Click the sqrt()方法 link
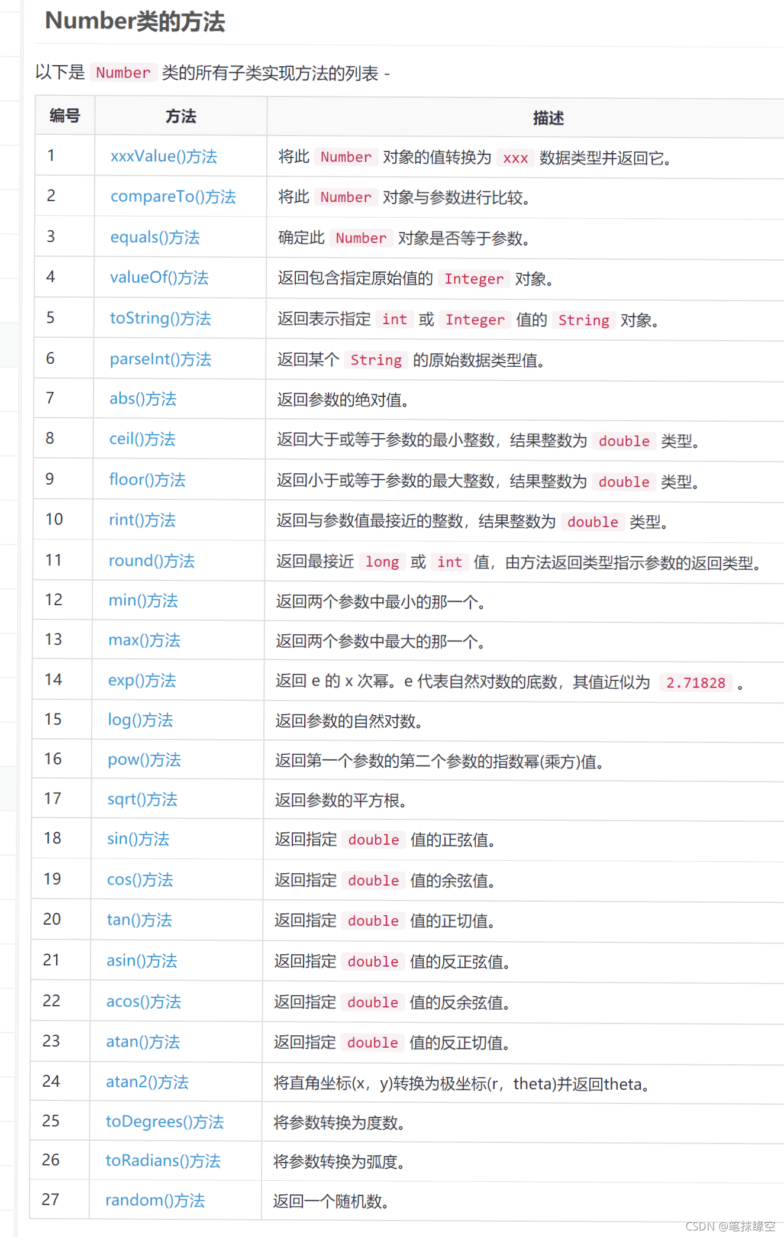784x1237 pixels. tap(142, 799)
